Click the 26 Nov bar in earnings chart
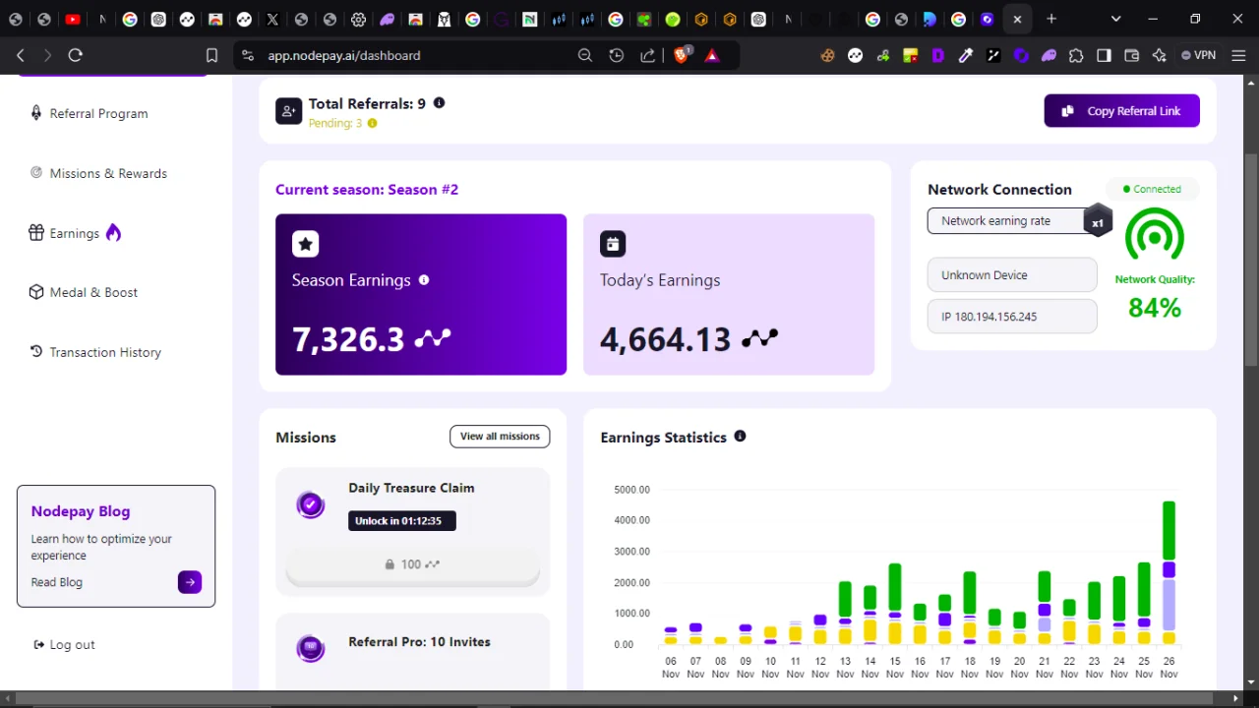Image resolution: width=1259 pixels, height=708 pixels. coord(1169,572)
